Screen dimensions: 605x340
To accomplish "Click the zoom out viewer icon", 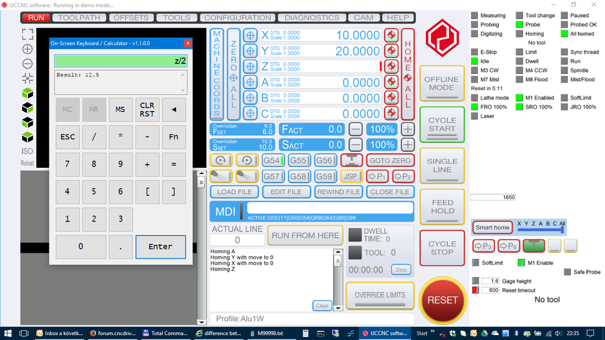I will click(x=28, y=63).
